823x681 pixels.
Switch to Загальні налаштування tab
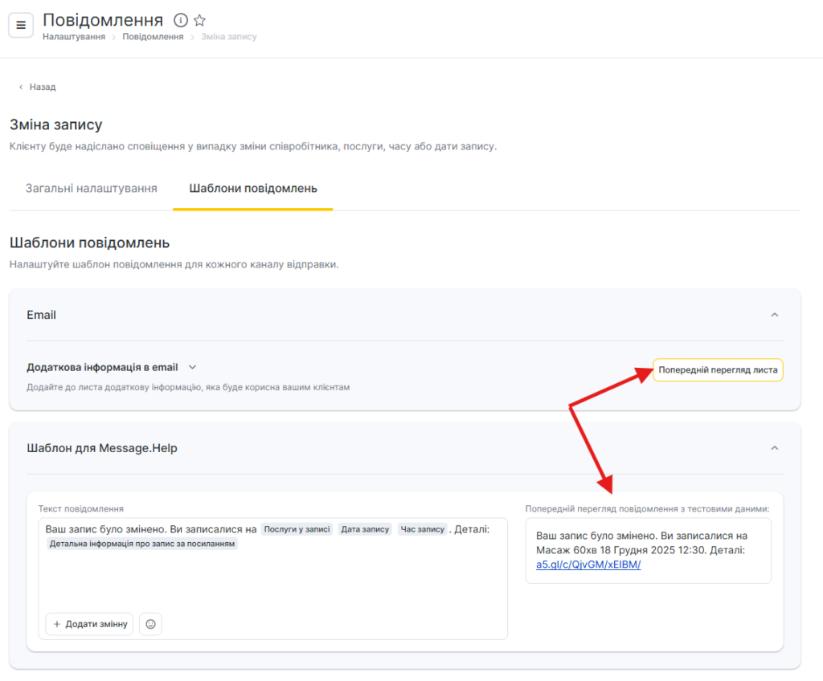pyautogui.click(x=91, y=189)
